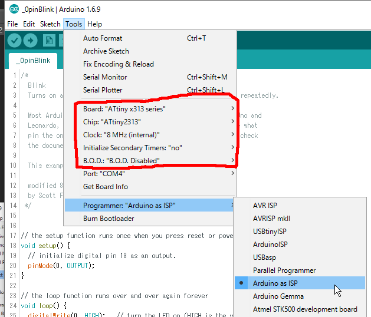Open the File menu

12,24
